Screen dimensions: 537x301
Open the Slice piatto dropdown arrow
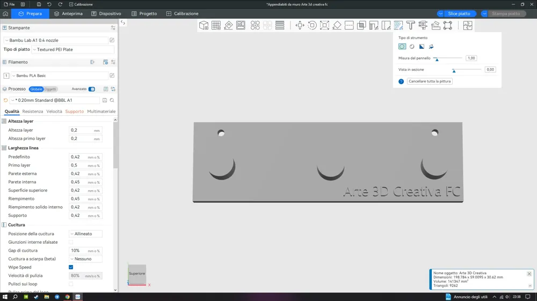pos(441,14)
